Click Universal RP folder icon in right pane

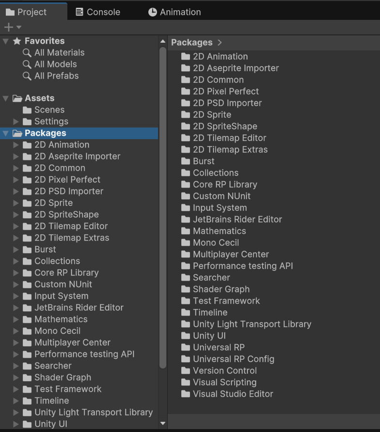click(186, 348)
